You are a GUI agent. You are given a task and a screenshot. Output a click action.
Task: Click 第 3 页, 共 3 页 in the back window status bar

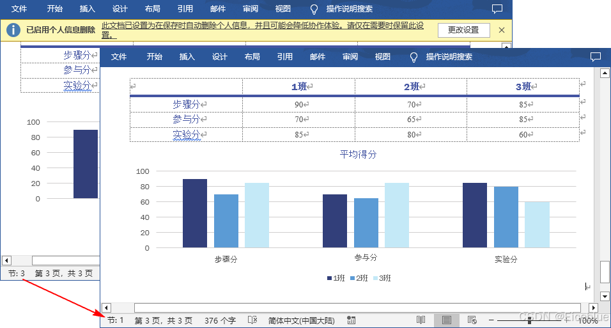pyautogui.click(x=64, y=274)
